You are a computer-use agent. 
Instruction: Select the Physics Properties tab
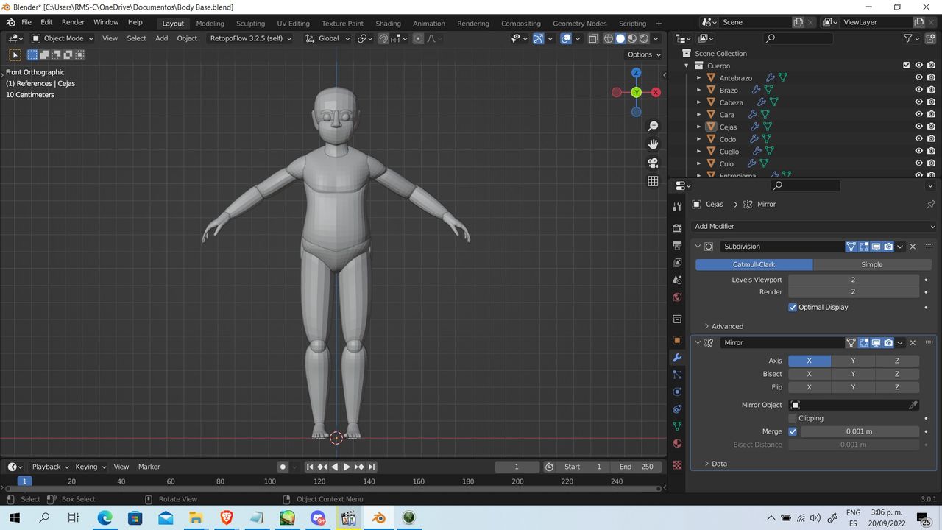coord(676,392)
